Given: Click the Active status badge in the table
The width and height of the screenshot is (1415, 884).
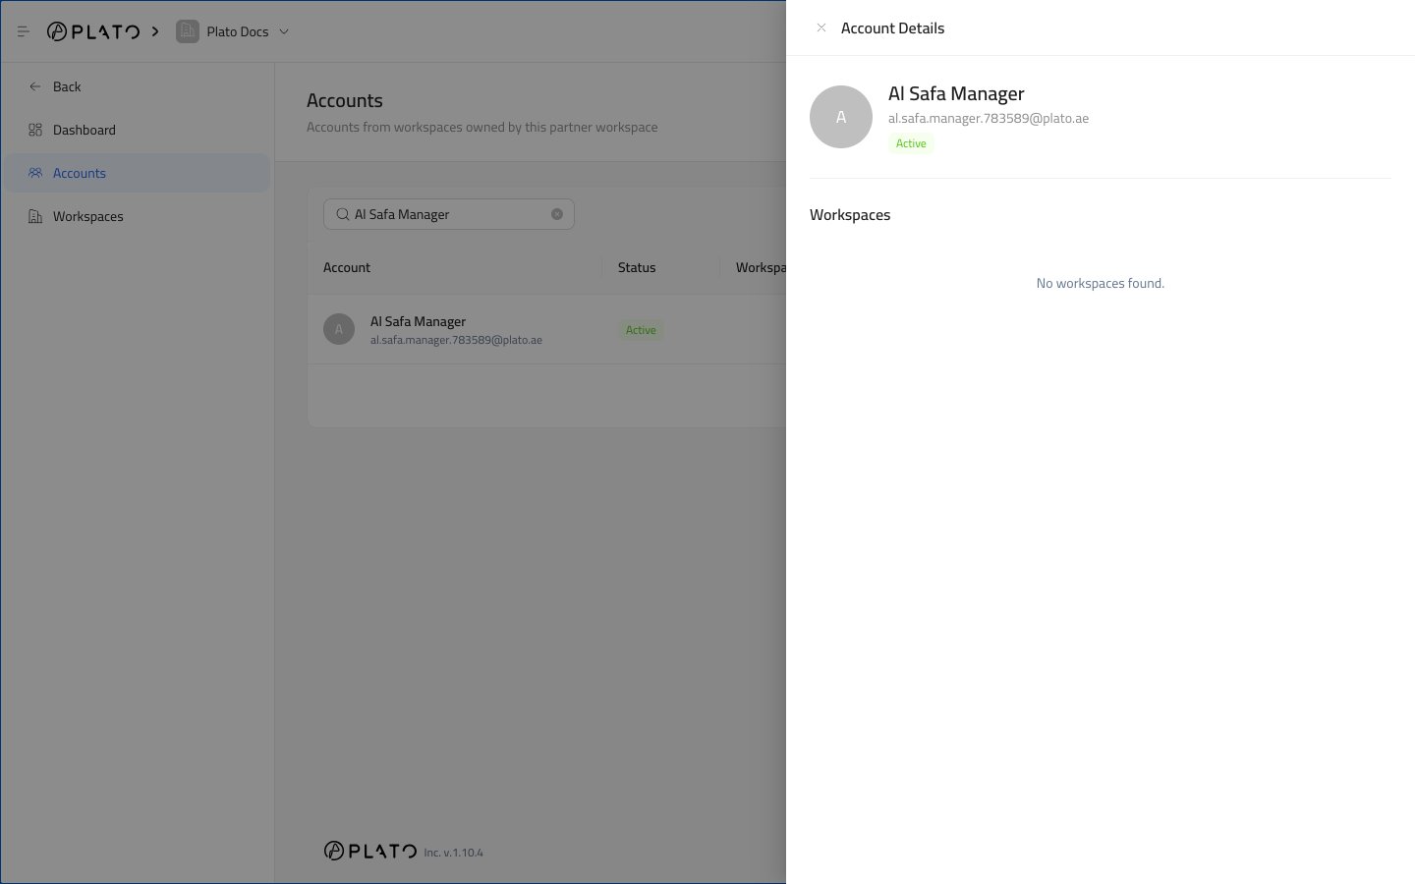Looking at the screenshot, I should (x=641, y=330).
